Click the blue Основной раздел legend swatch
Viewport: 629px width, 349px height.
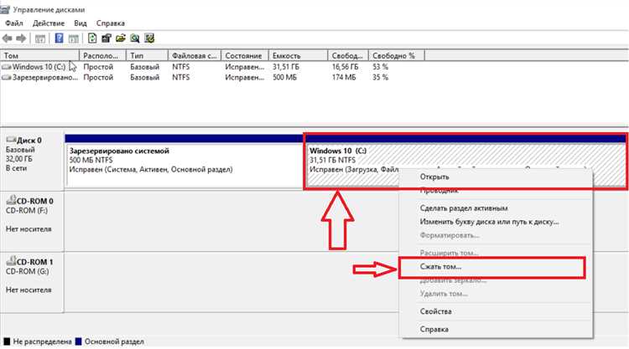pyautogui.click(x=78, y=341)
